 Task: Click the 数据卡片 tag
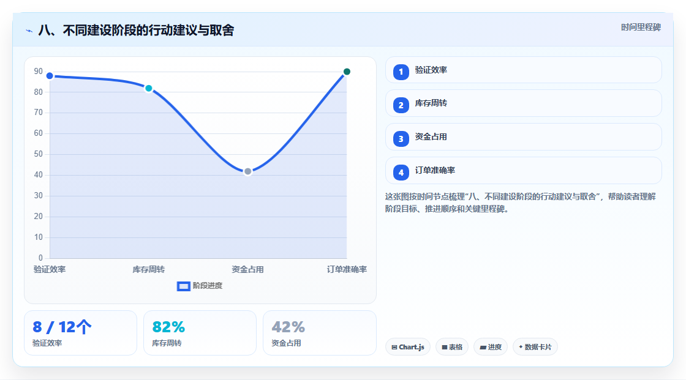[535, 347]
